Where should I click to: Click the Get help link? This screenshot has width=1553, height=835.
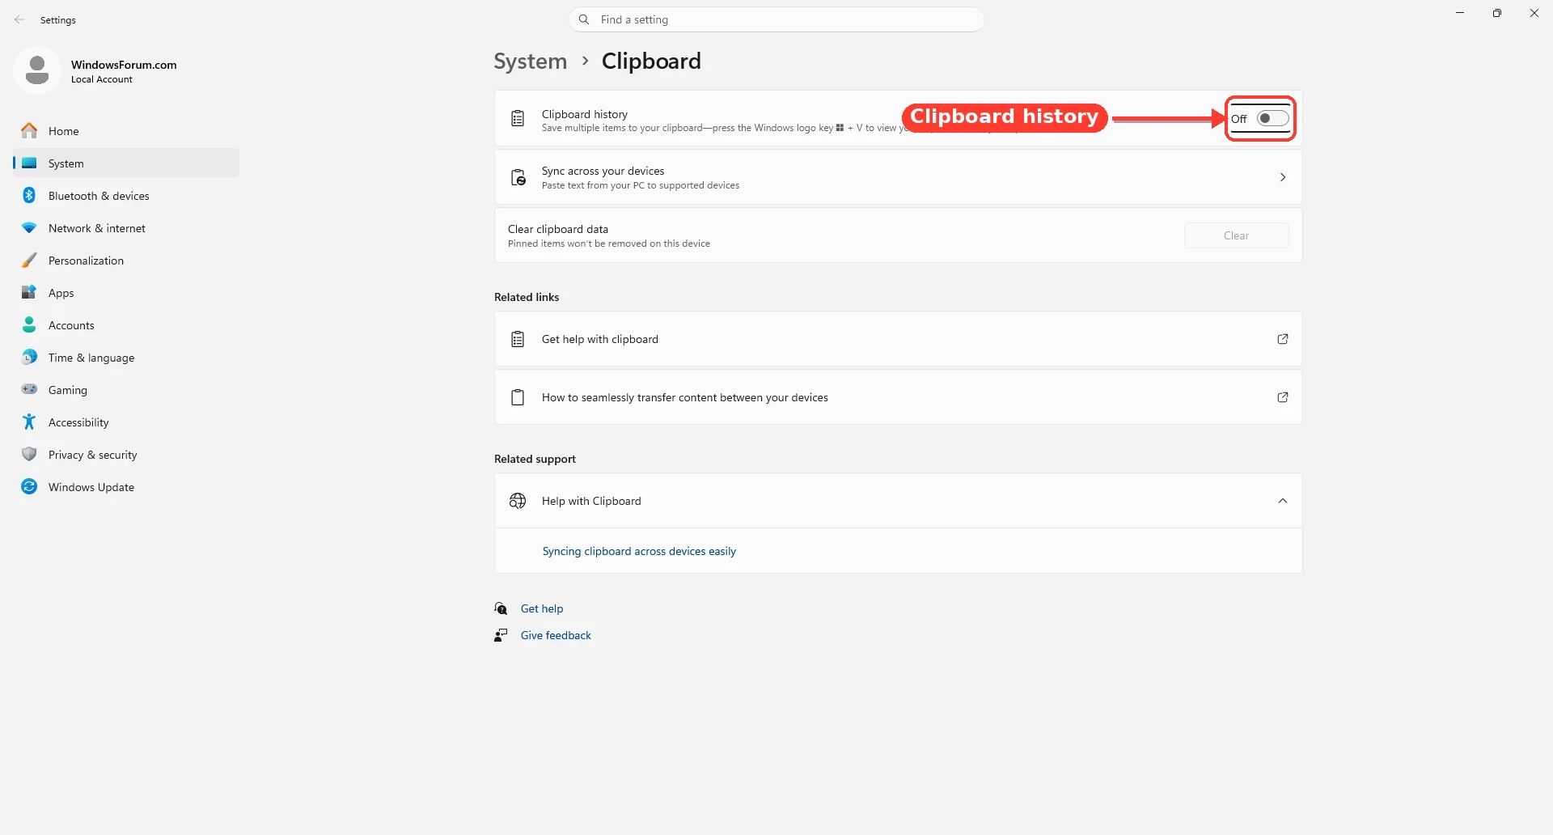coord(542,608)
